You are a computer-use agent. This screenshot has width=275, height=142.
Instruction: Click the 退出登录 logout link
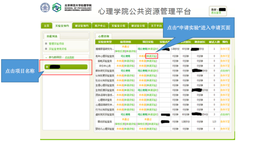[216, 13]
